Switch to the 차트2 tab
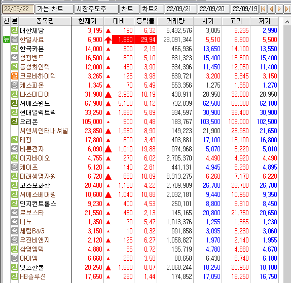This screenshot has width=291, height=283. pos(152,9)
